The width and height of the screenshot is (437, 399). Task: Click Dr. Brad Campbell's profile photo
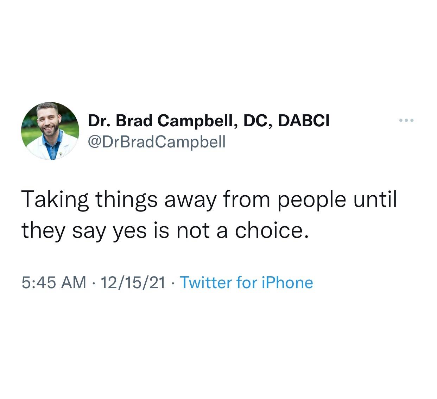tap(50, 131)
